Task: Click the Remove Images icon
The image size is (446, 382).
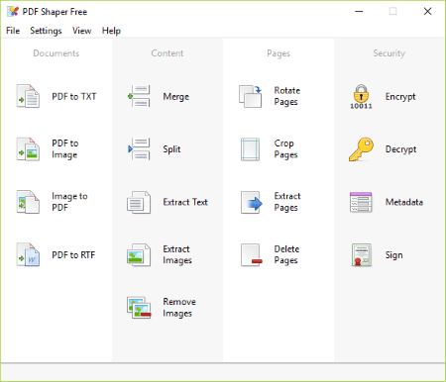Action: coord(139,308)
